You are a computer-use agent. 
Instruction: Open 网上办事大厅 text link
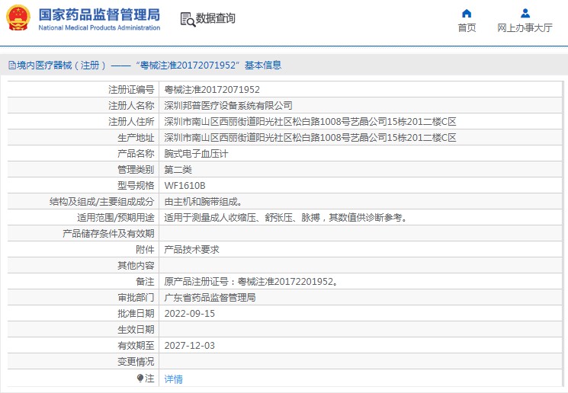525,28
